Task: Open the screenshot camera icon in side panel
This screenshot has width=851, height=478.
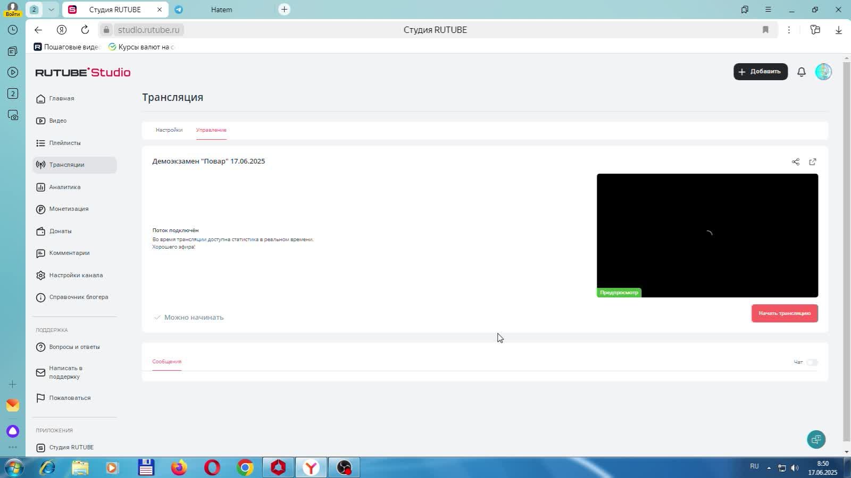Action: [13, 115]
